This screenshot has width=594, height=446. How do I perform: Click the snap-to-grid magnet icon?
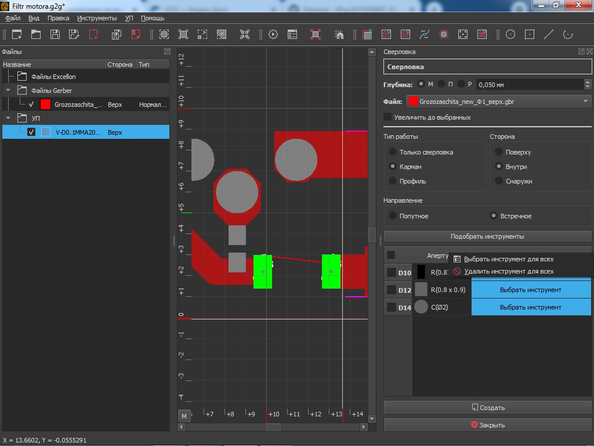pyautogui.click(x=339, y=34)
